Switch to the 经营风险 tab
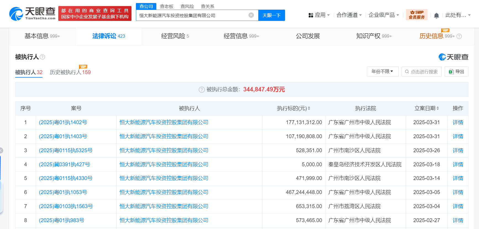Screen dimensions: 479x229 (x=175, y=36)
